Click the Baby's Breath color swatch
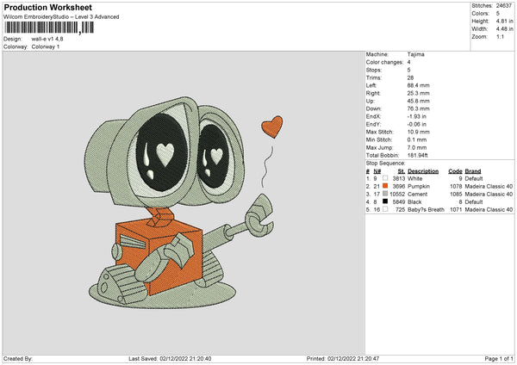517x365 pixels. coord(385,209)
